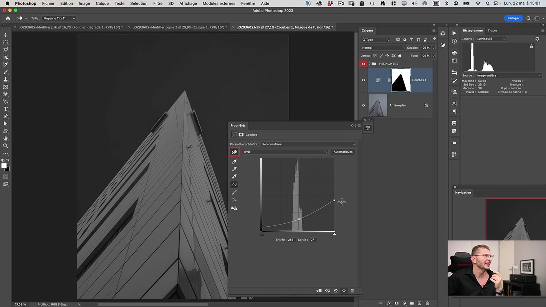
Task: Click the black point eyedropper in Courbes
Action: [234, 162]
